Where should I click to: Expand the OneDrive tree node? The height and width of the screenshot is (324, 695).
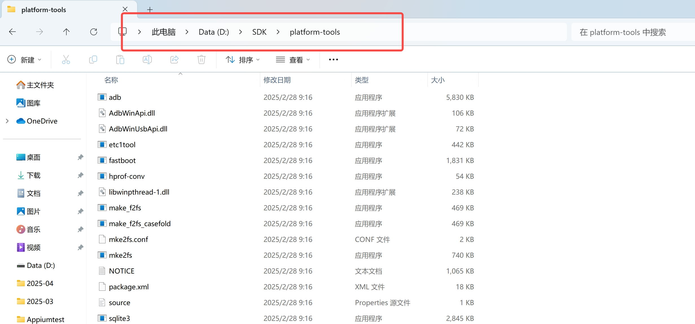pyautogui.click(x=7, y=121)
